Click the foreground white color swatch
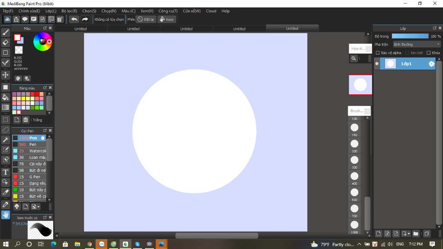Screen dimensions: 443x249 click(x=17, y=37)
